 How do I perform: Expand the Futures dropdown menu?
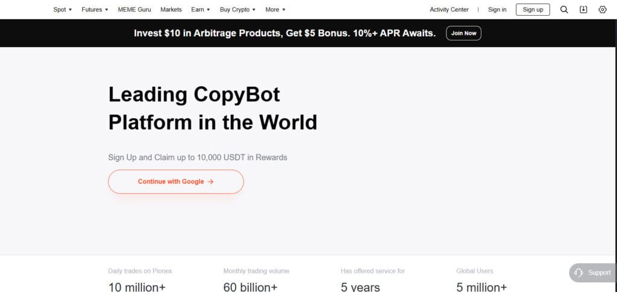pos(95,10)
